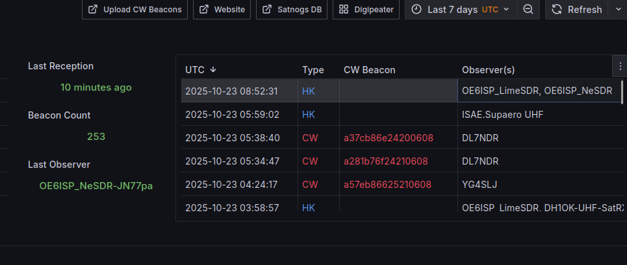Click the Digipeater grid icon
The height and width of the screenshot is (265, 627).
pos(344,10)
